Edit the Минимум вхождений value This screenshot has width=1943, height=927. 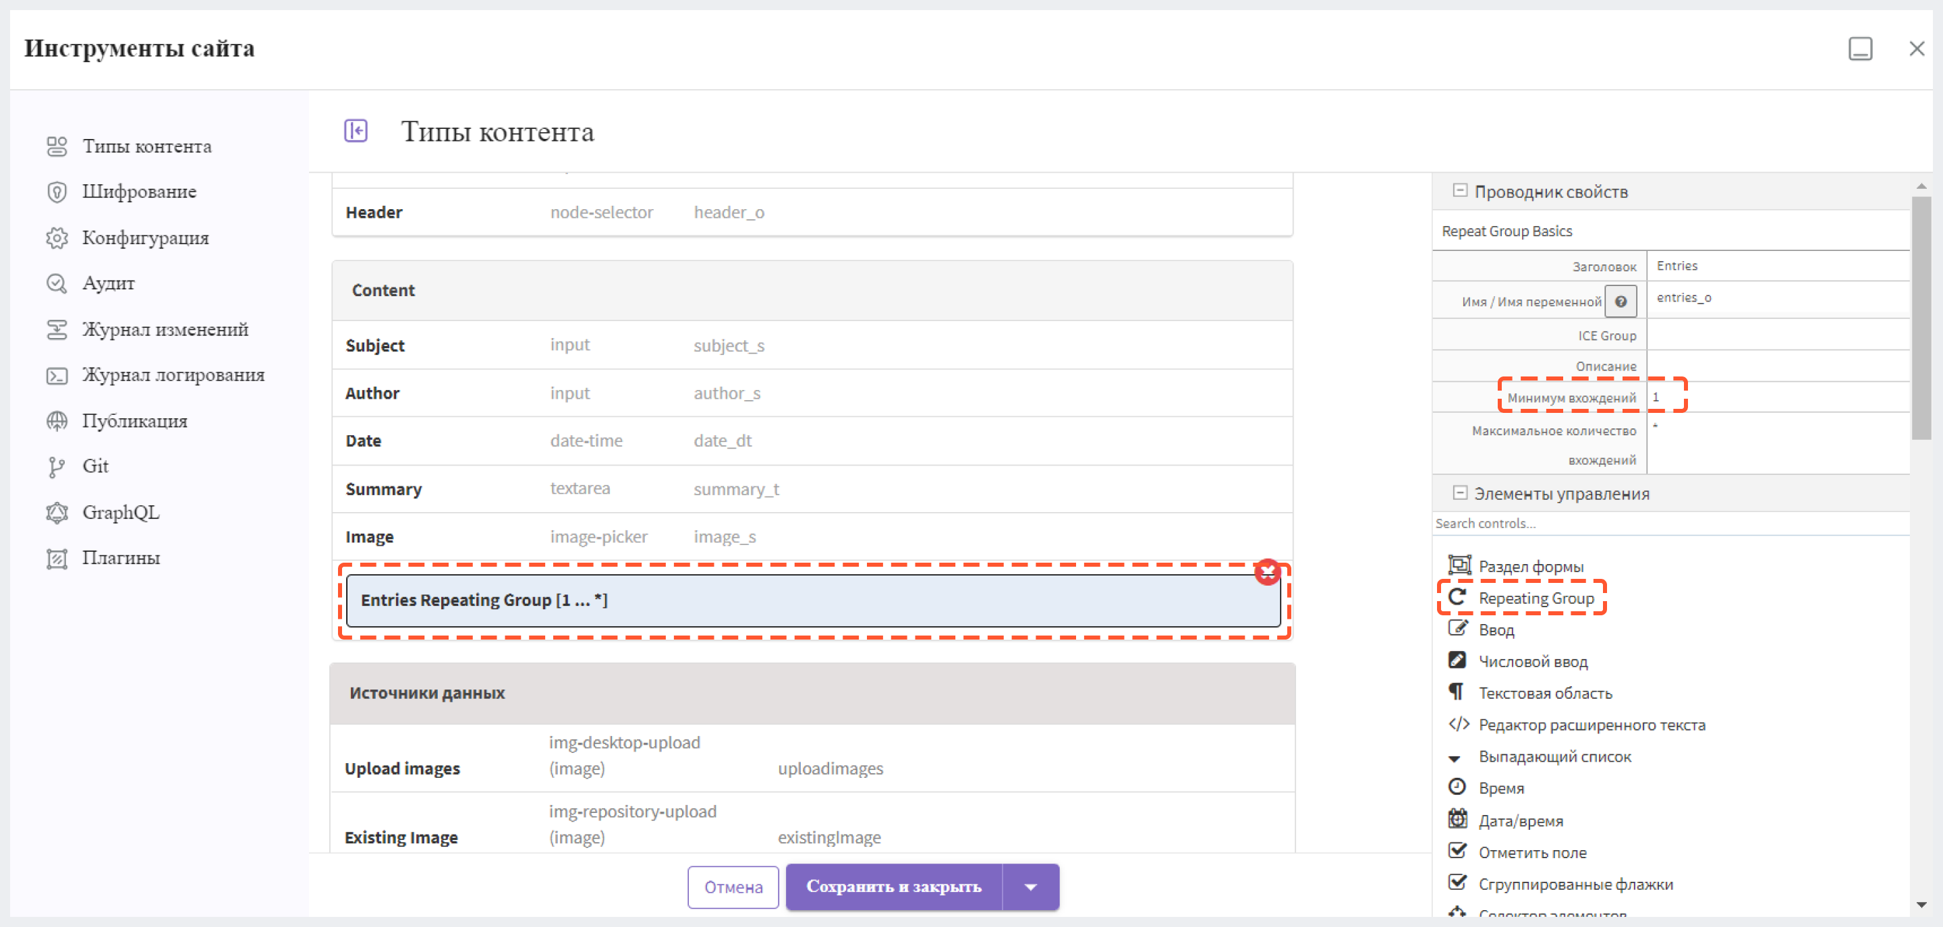[1778, 397]
